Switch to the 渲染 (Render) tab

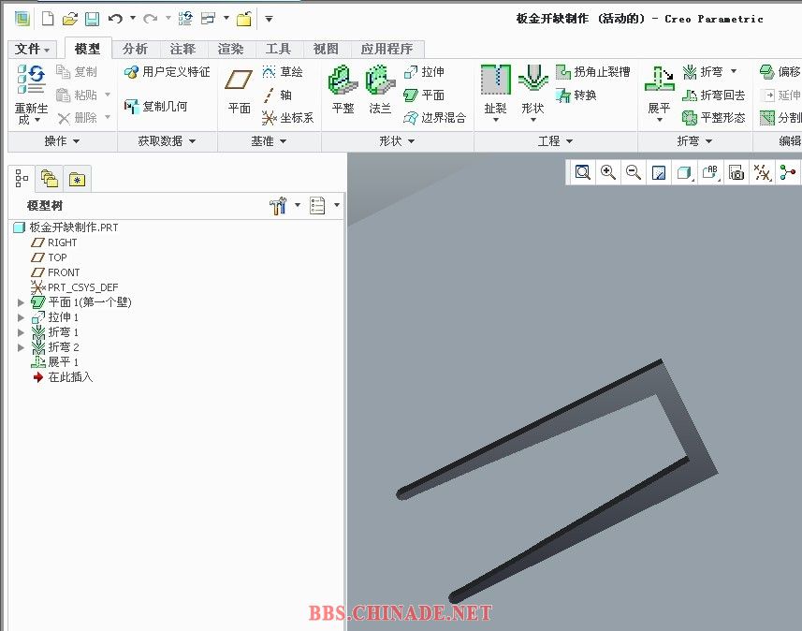(230, 49)
